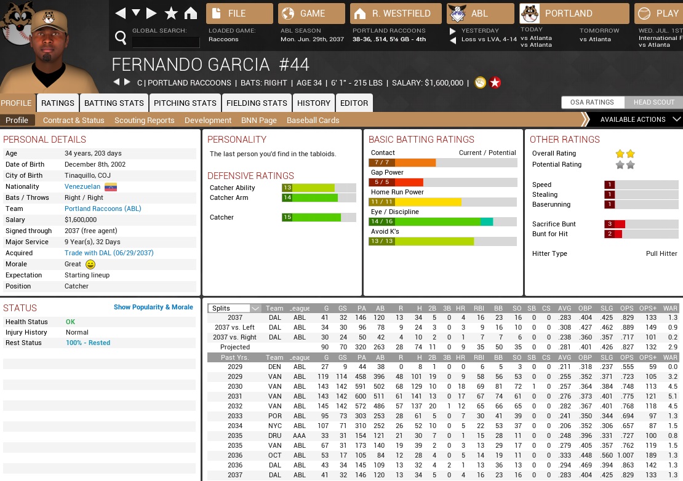This screenshot has width=683, height=481.
Task: Open the Contract & Status subtab
Action: click(73, 120)
